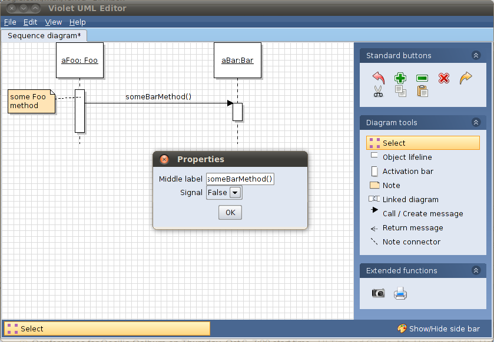
Task: Click the red X Delete icon
Action: tap(444, 78)
